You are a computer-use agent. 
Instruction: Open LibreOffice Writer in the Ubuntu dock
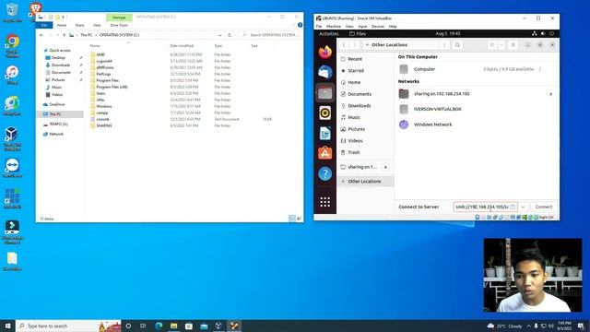click(325, 133)
